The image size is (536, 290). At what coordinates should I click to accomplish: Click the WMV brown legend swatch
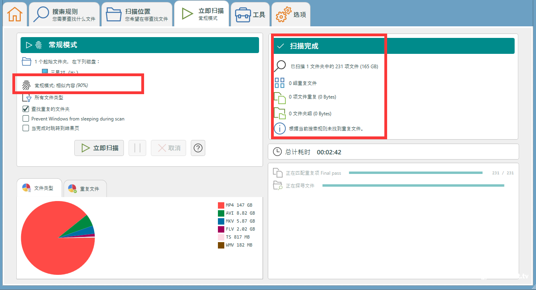click(221, 245)
